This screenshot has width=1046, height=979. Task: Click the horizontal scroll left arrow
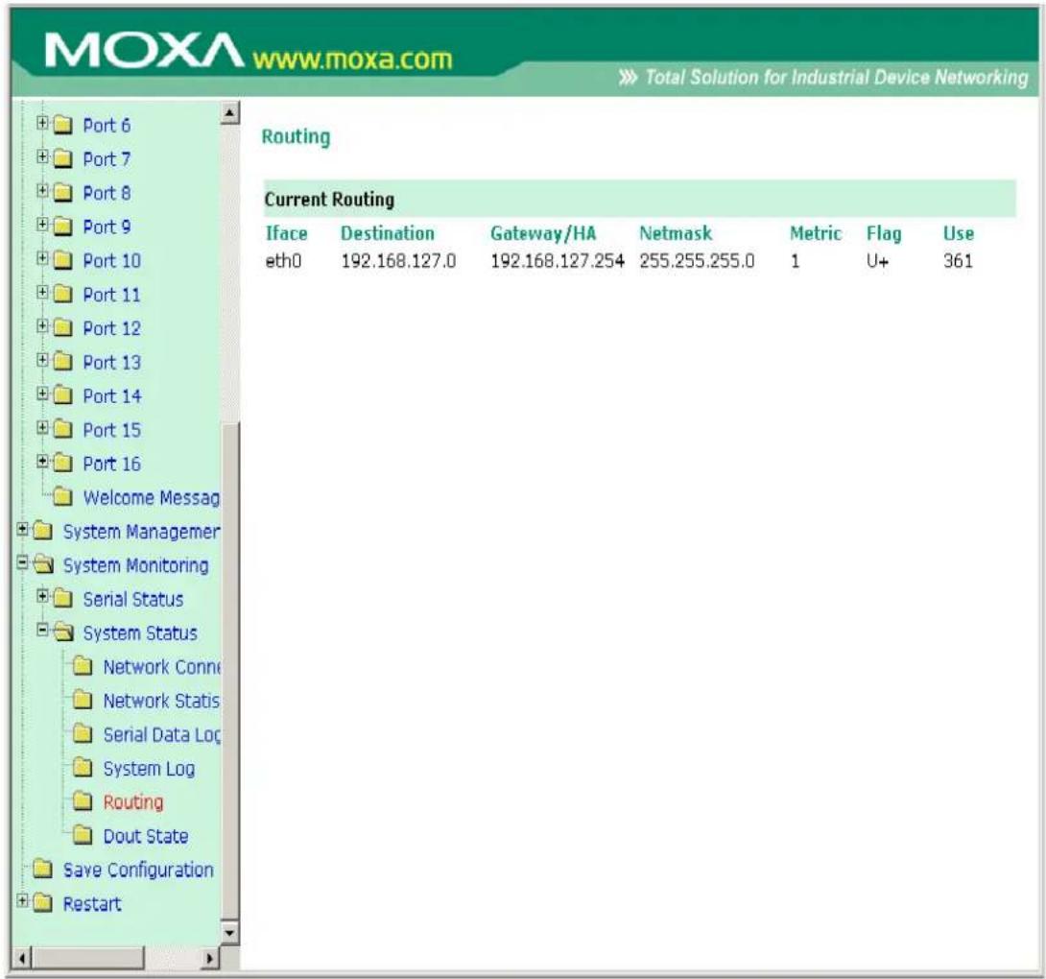[x=22, y=959]
